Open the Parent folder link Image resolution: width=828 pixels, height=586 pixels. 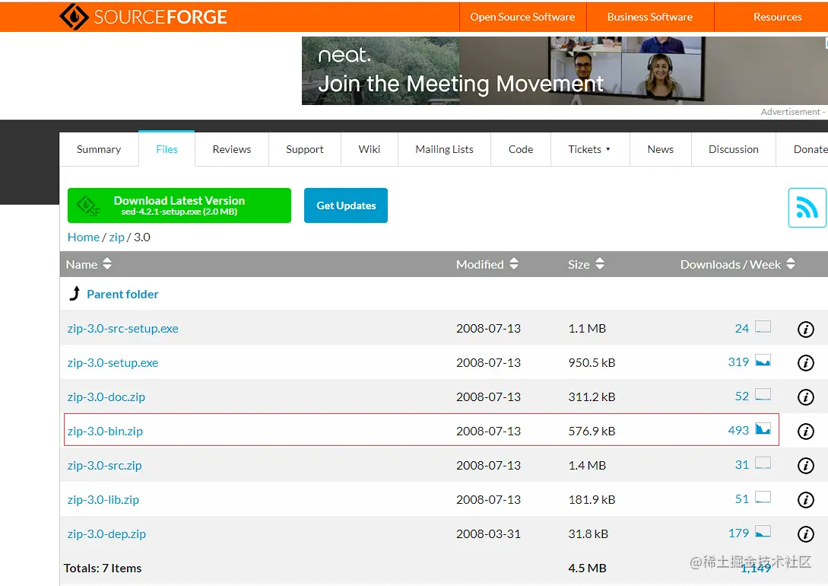[x=122, y=295]
